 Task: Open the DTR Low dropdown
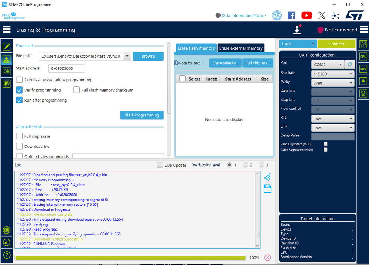click(333, 128)
